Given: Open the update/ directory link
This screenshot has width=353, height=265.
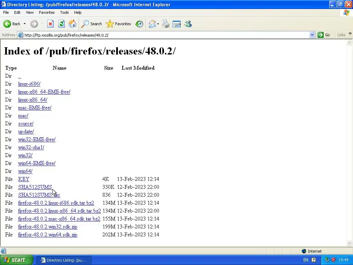Looking at the screenshot, I should pyautogui.click(x=26, y=131).
